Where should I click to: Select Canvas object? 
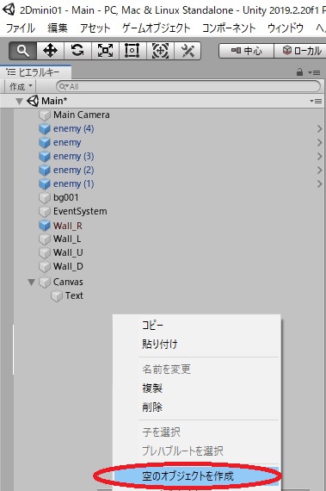click(x=68, y=282)
